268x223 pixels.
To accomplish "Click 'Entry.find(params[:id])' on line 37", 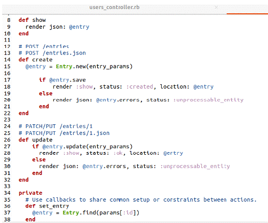I will [101, 213].
